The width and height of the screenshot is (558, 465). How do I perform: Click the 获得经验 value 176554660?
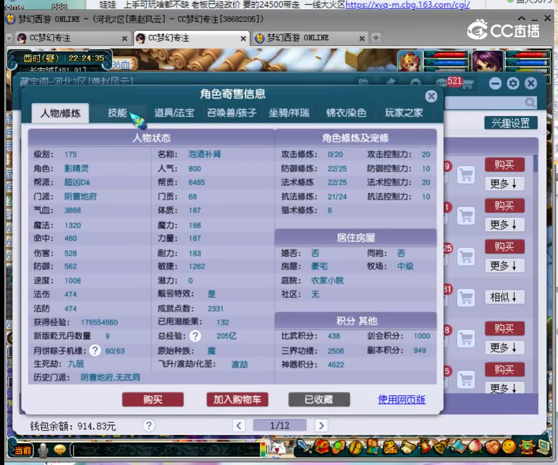tap(99, 322)
